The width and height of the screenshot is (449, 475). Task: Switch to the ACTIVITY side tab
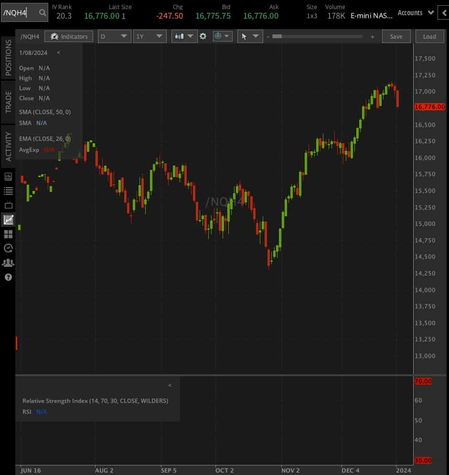coord(8,147)
